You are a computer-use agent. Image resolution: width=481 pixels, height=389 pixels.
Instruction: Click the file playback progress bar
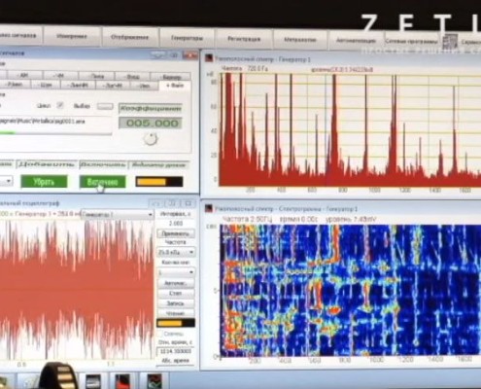[55, 133]
